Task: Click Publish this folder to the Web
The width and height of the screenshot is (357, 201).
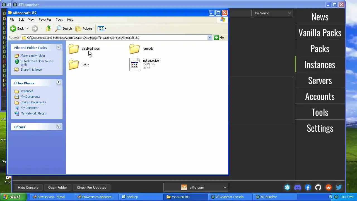Action: point(37,63)
